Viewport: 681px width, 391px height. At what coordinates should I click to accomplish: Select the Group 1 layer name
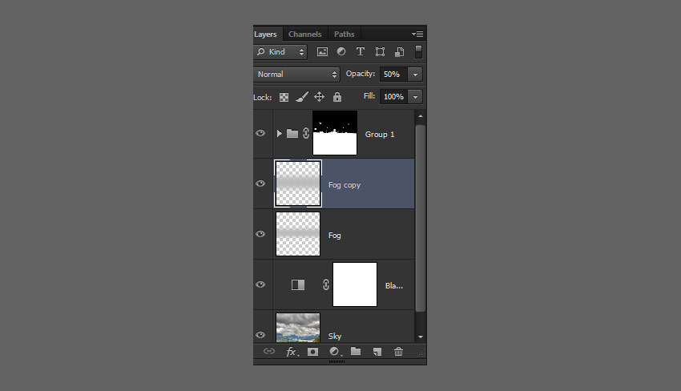(x=380, y=135)
